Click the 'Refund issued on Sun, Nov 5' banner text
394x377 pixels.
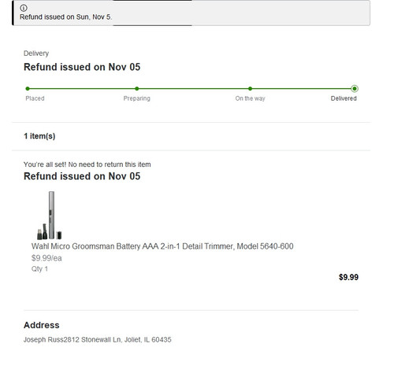pyautogui.click(x=65, y=17)
